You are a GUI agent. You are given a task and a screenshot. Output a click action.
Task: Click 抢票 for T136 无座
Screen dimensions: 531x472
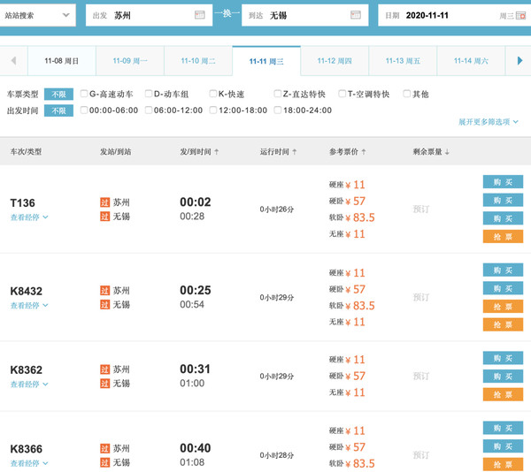click(x=503, y=236)
